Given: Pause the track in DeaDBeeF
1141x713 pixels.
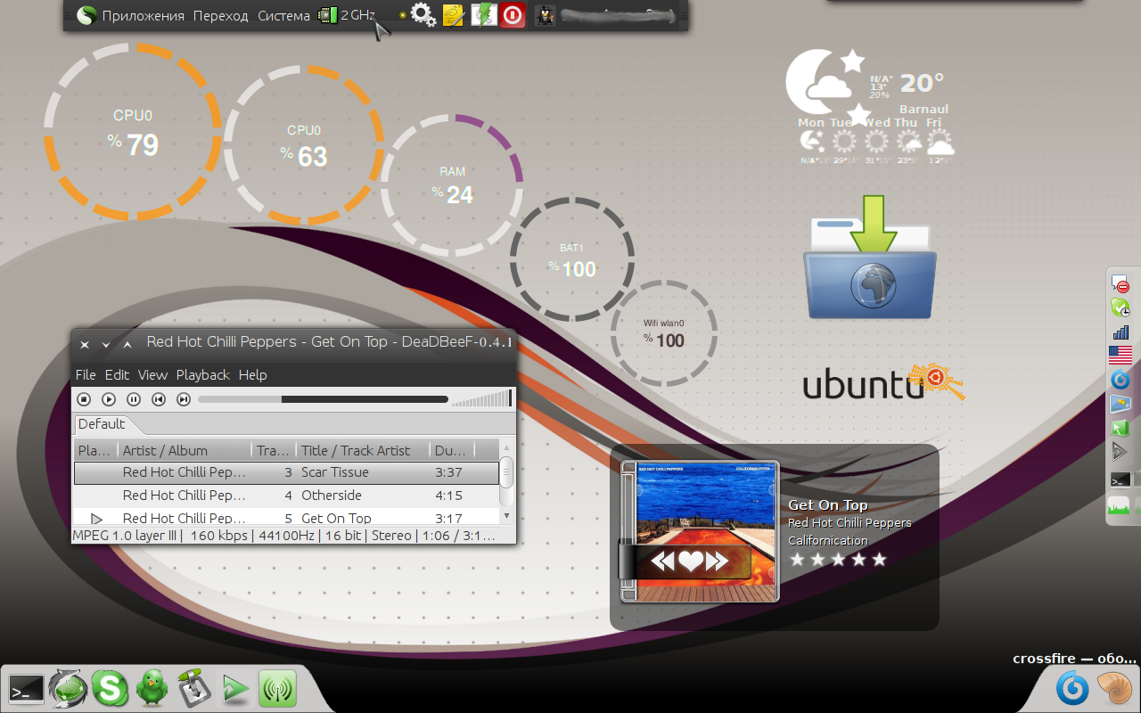Looking at the screenshot, I should [x=134, y=399].
